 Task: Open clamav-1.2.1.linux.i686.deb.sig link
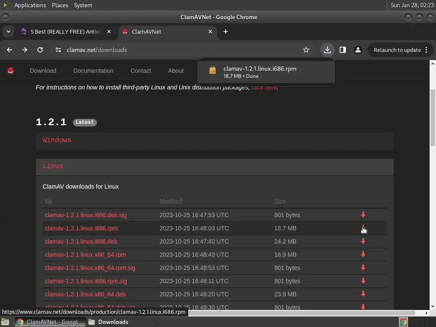pyautogui.click(x=86, y=215)
